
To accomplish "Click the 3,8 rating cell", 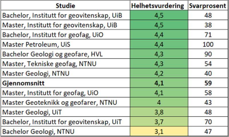I will 158,112.
